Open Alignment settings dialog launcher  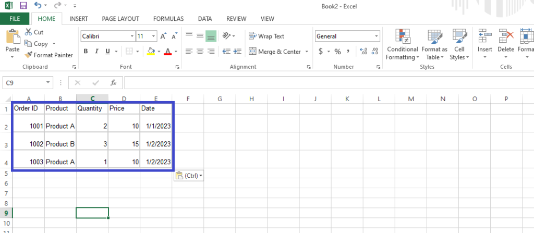[309, 67]
